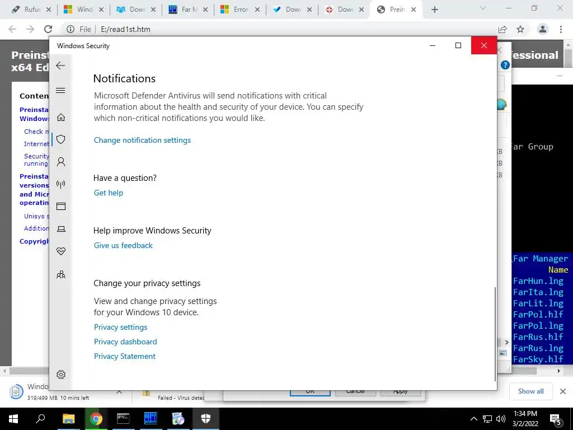Show hidden system tray icons
This screenshot has height=430, width=573.
tap(473, 419)
